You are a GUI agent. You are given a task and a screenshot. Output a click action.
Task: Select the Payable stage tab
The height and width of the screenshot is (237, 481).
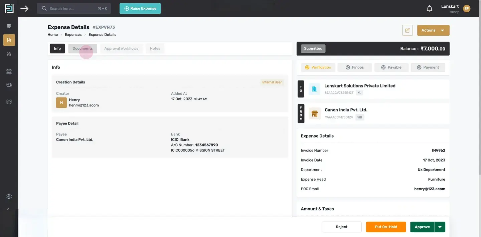click(391, 67)
